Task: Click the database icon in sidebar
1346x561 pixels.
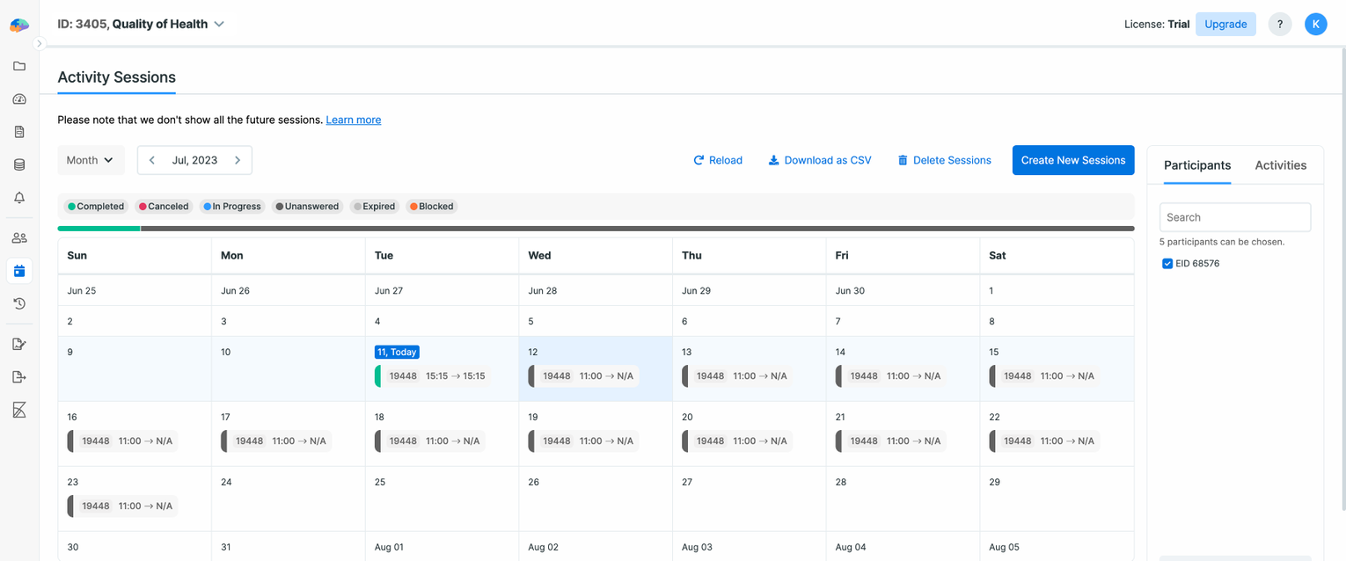Action: click(x=19, y=164)
